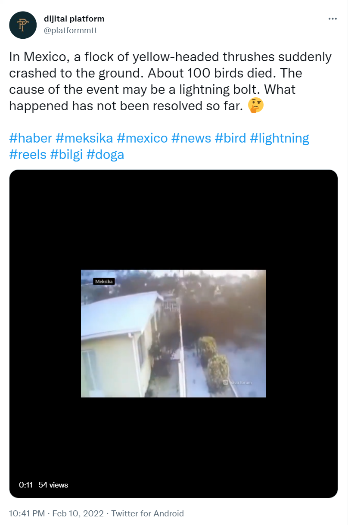This screenshot has height=525, width=348.
Task: Click the 54 views counter
Action: coord(53,485)
